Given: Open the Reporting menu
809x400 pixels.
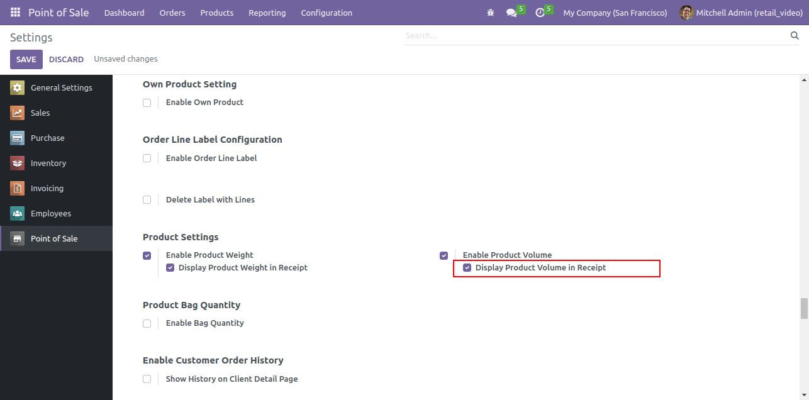Looking at the screenshot, I should pos(267,13).
